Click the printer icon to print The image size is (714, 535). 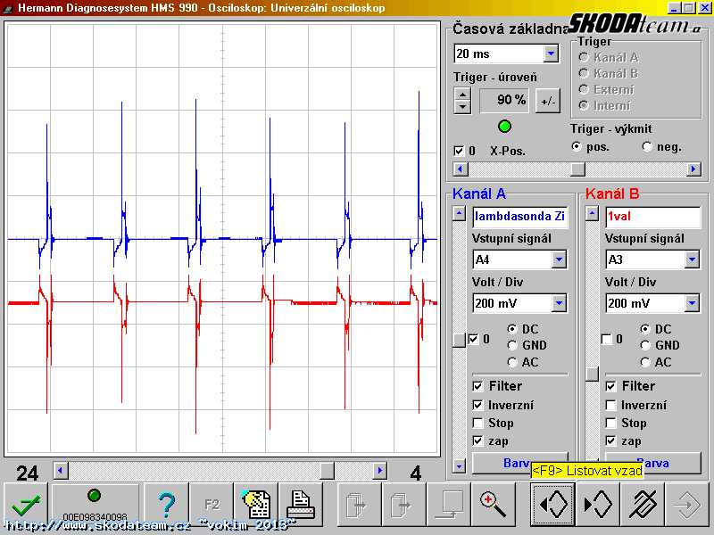[x=301, y=505]
